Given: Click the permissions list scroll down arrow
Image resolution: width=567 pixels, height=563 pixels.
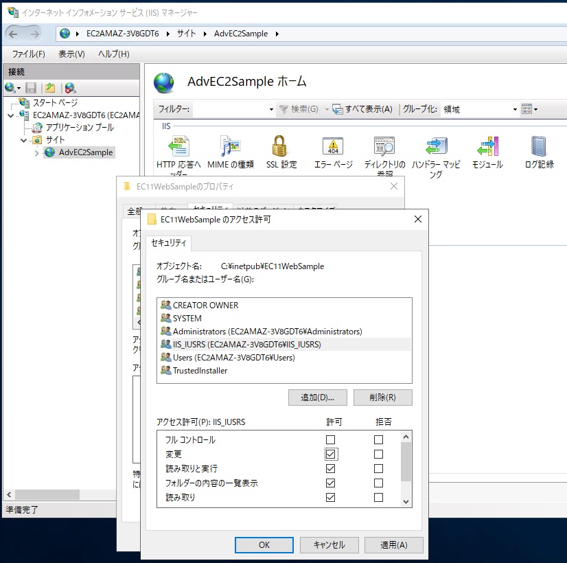Looking at the screenshot, I should pyautogui.click(x=406, y=501).
